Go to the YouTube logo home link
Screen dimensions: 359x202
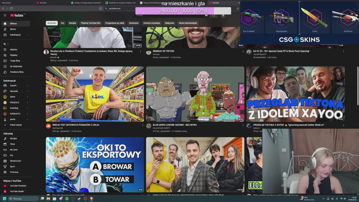pyautogui.click(x=17, y=15)
